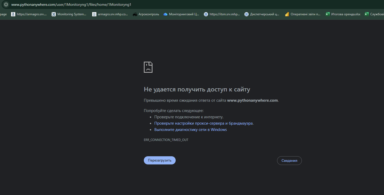Click the Перезагрузить reload button
Image resolution: width=384 pixels, height=195 pixels.
click(x=160, y=160)
